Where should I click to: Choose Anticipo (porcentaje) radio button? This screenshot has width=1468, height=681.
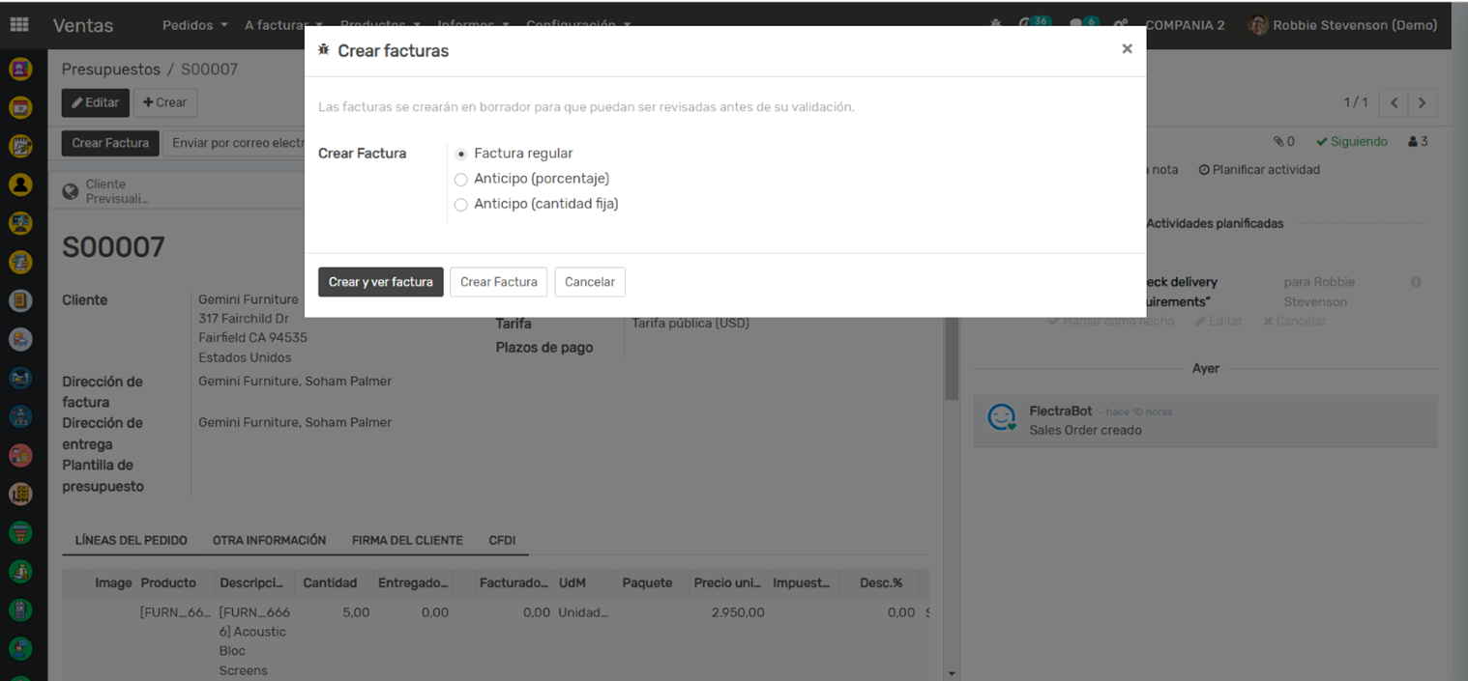(461, 180)
